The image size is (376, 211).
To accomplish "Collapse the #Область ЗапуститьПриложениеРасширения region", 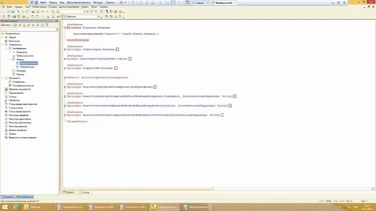I will tap(65, 77).
